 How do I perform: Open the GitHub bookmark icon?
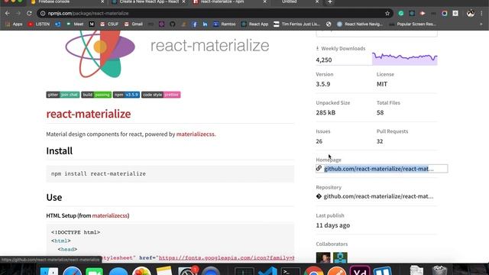pos(173,24)
